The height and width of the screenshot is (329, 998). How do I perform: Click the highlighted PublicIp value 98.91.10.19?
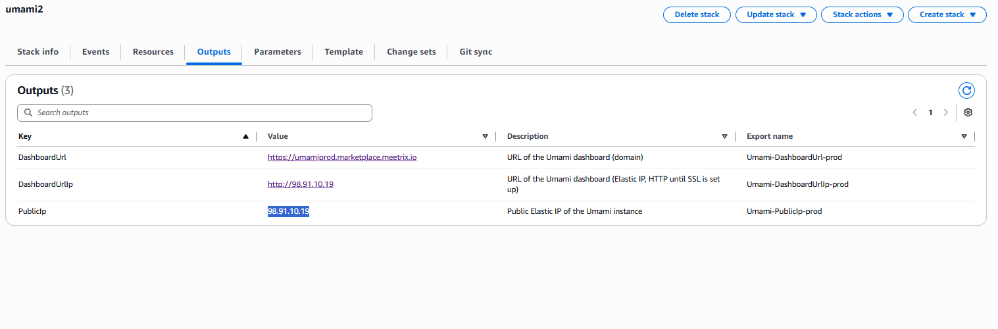click(288, 211)
